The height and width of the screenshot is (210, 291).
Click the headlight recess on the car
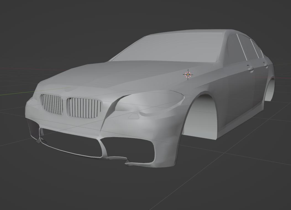(x=150, y=102)
